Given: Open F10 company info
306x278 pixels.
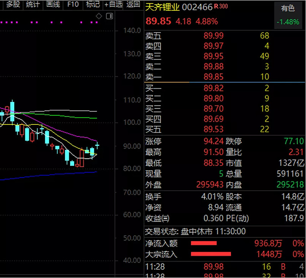Looking at the screenshot, I should [x=73, y=4].
